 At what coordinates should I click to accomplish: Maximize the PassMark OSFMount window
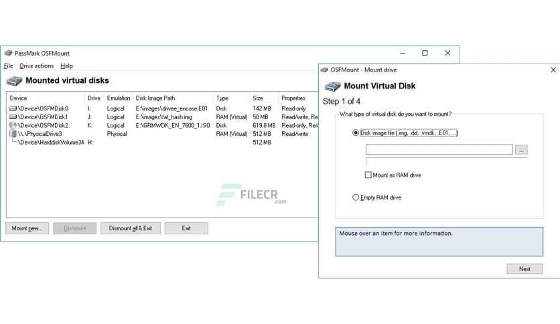(425, 53)
